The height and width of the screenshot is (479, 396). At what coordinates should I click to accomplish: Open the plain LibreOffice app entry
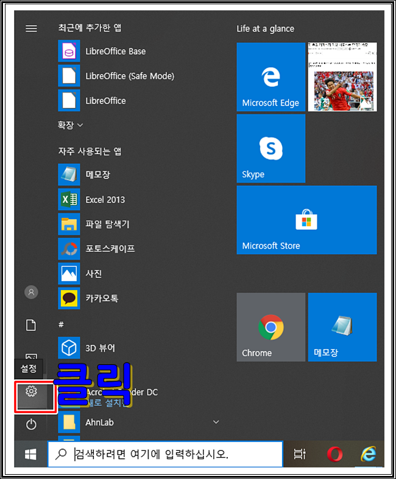point(92,101)
